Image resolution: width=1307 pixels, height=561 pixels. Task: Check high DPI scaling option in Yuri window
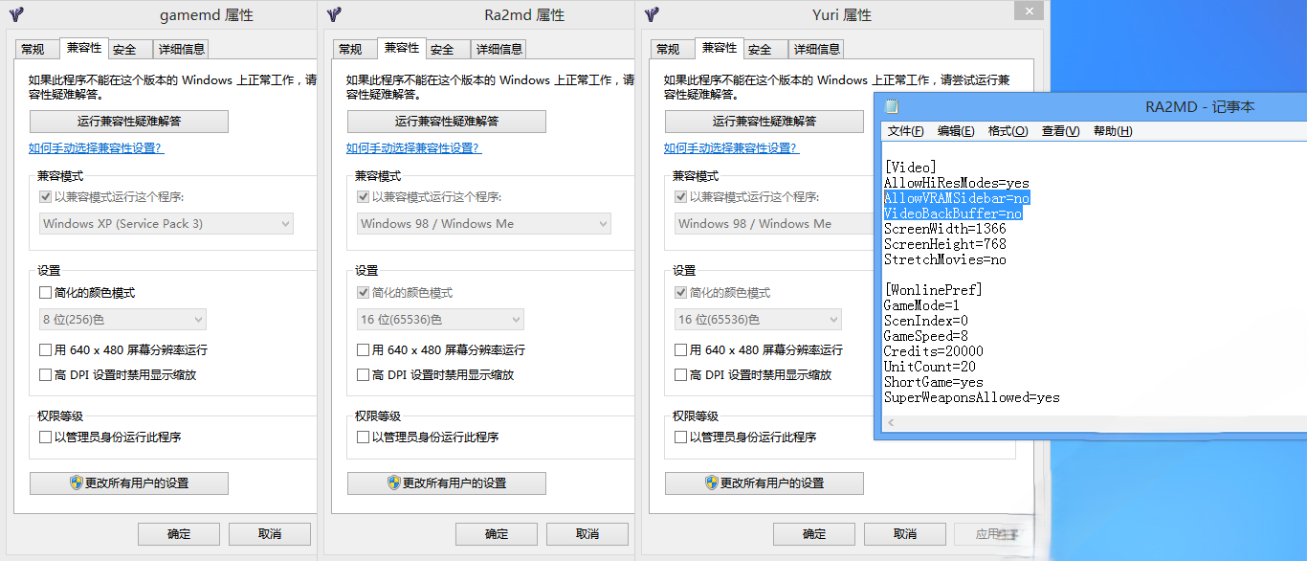tap(680, 375)
